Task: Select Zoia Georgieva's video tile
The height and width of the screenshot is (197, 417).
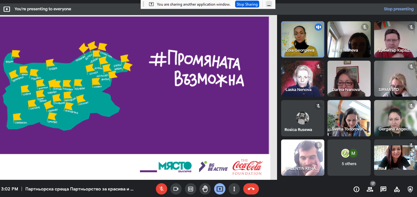Action: (x=302, y=39)
